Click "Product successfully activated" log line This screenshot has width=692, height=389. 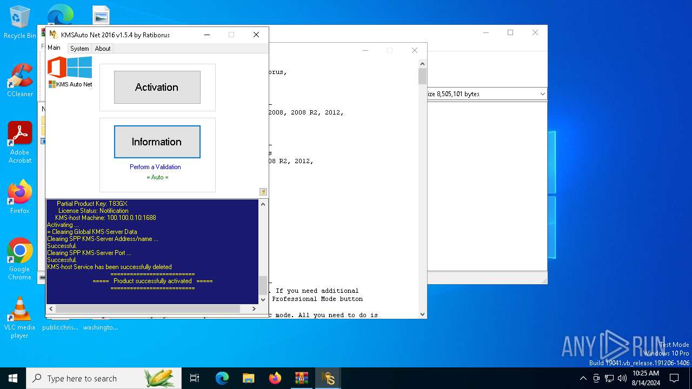click(x=152, y=281)
